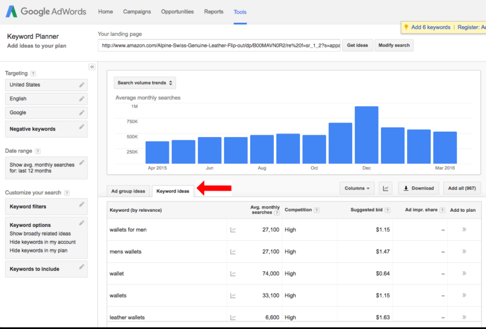Image resolution: width=486 pixels, height=329 pixels.
Task: Open the Columns dropdown
Action: pyautogui.click(x=357, y=188)
